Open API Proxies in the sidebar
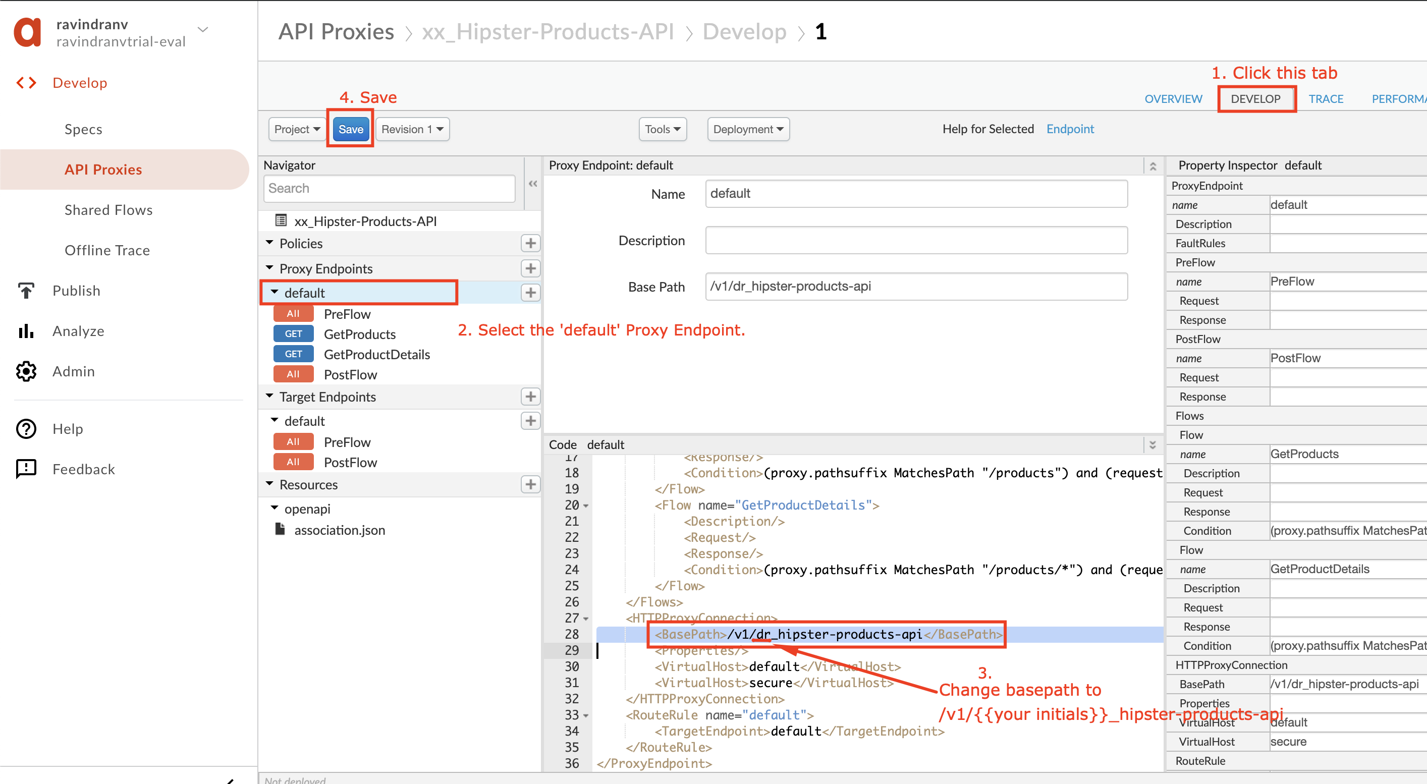1427x784 pixels. (x=103, y=170)
